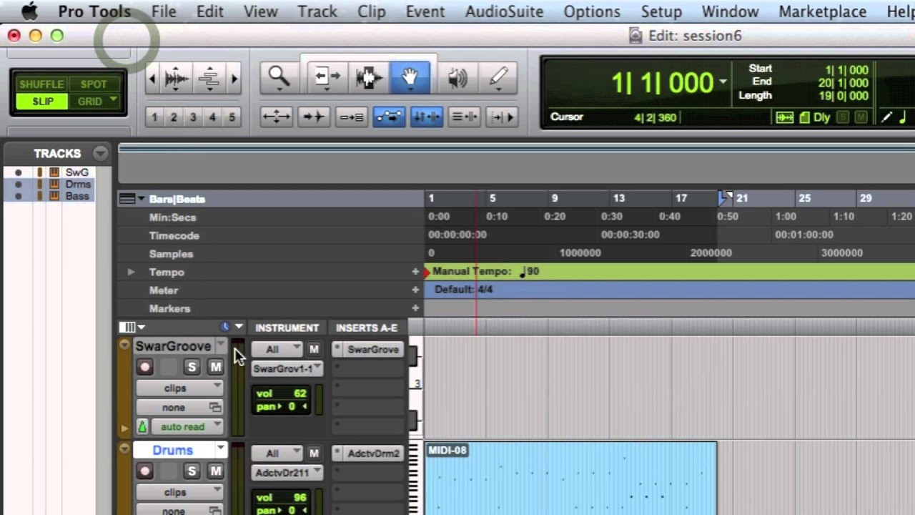Open the Setup menu

(661, 11)
